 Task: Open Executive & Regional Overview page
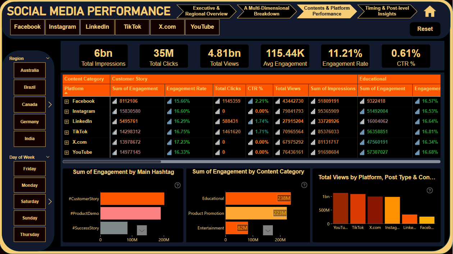[x=206, y=11]
